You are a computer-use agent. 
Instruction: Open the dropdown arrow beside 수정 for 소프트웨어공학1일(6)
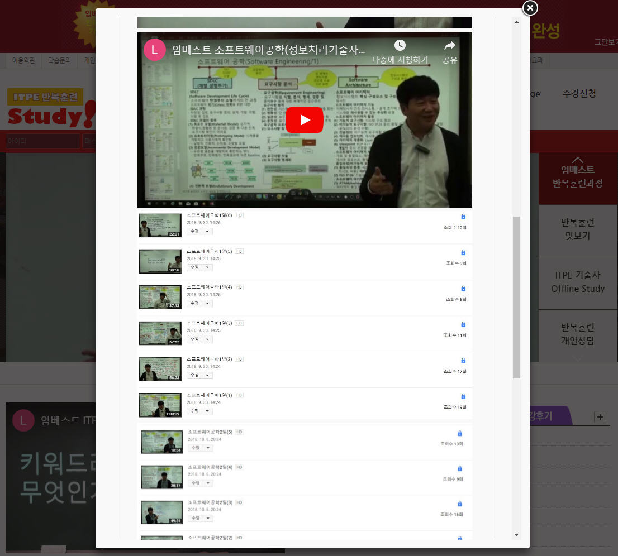click(x=207, y=232)
